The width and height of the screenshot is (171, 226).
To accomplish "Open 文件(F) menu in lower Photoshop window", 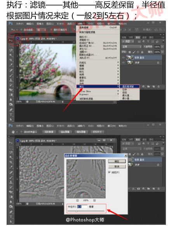I will [x=19, y=126].
